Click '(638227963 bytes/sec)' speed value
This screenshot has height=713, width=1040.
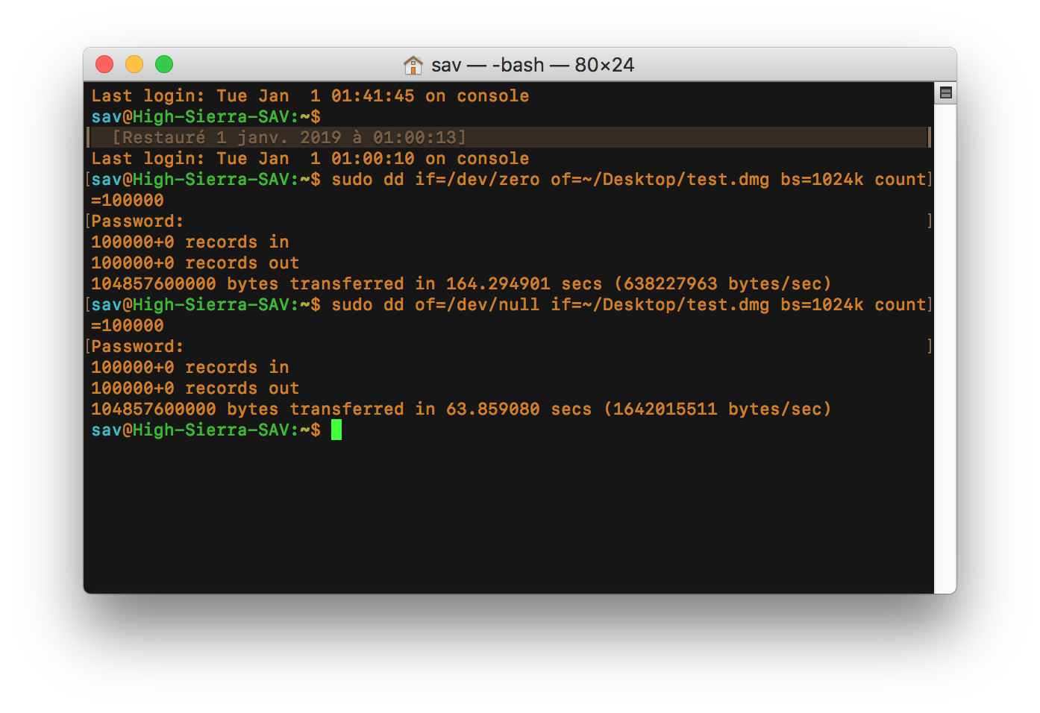point(722,283)
